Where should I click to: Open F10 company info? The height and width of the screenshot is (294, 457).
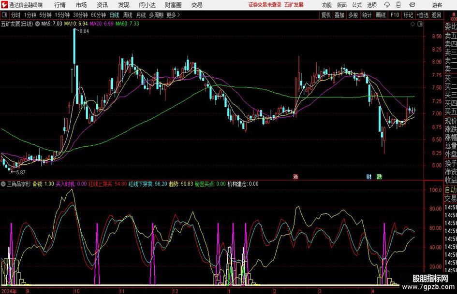coord(395,15)
